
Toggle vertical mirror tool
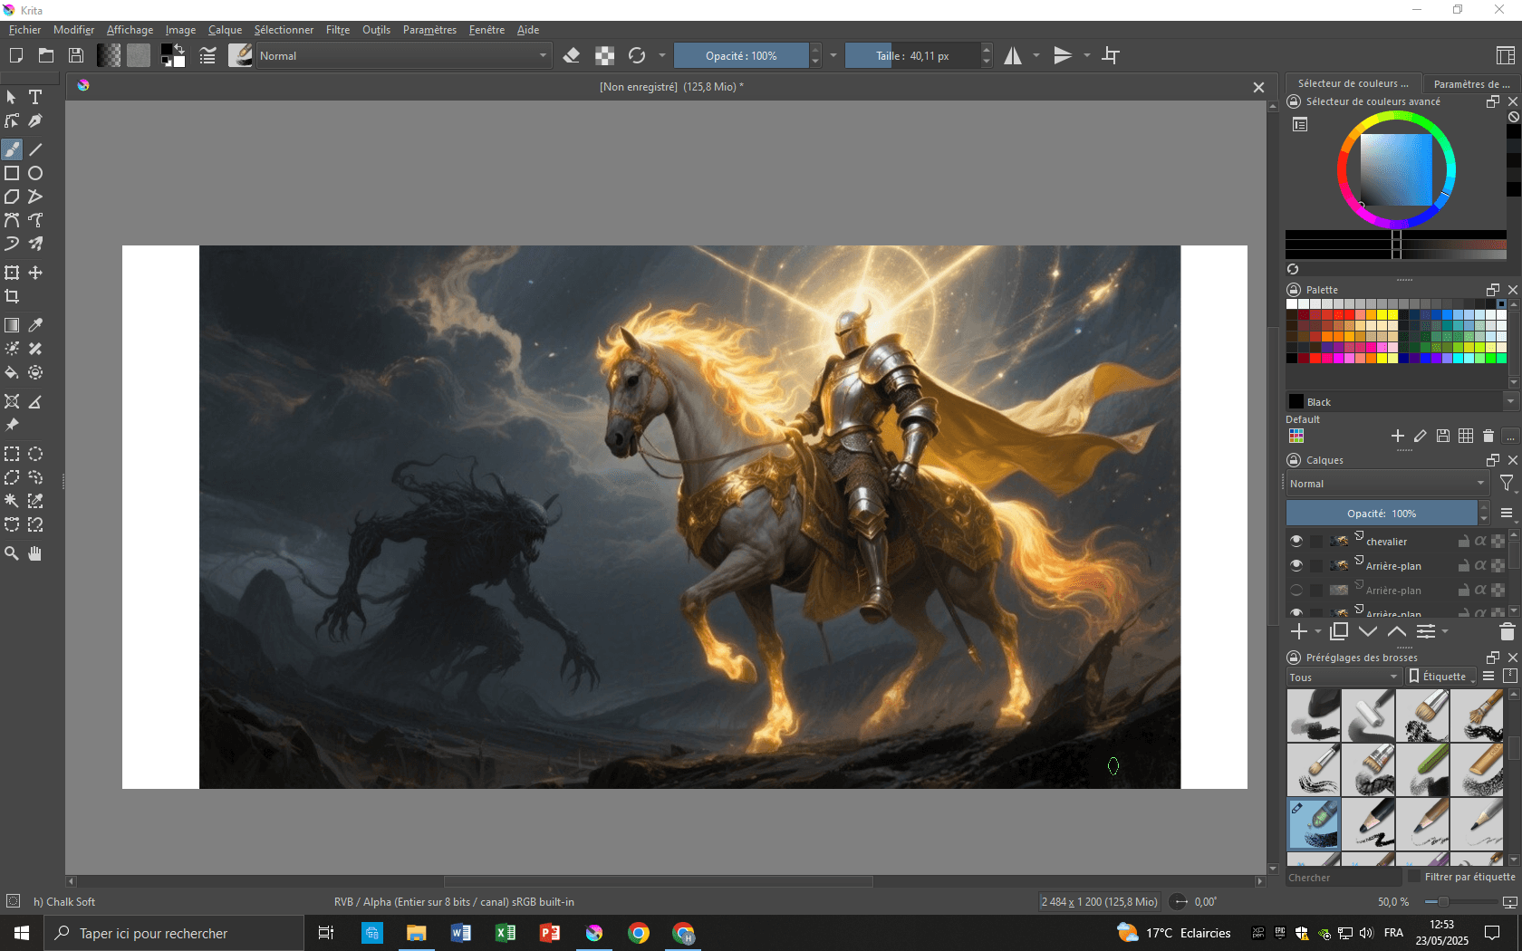pyautogui.click(x=1063, y=55)
